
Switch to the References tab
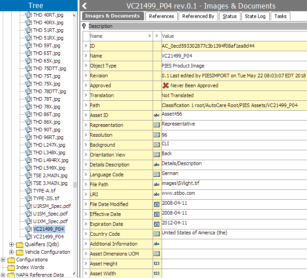[161, 16]
